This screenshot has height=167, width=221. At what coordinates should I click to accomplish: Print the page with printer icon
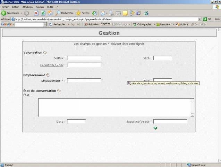coord(111,13)
